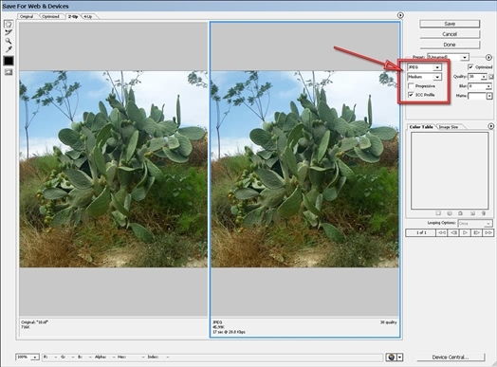Open the Medium quality preset dropdown
Image resolution: width=497 pixels, height=367 pixels.
(x=424, y=77)
